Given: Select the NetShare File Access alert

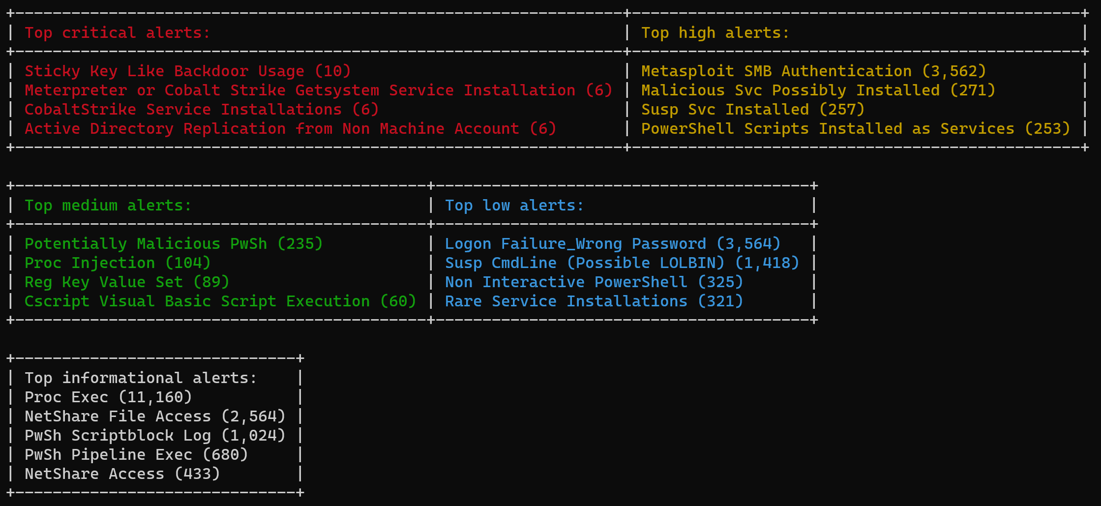Looking at the screenshot, I should [x=154, y=416].
